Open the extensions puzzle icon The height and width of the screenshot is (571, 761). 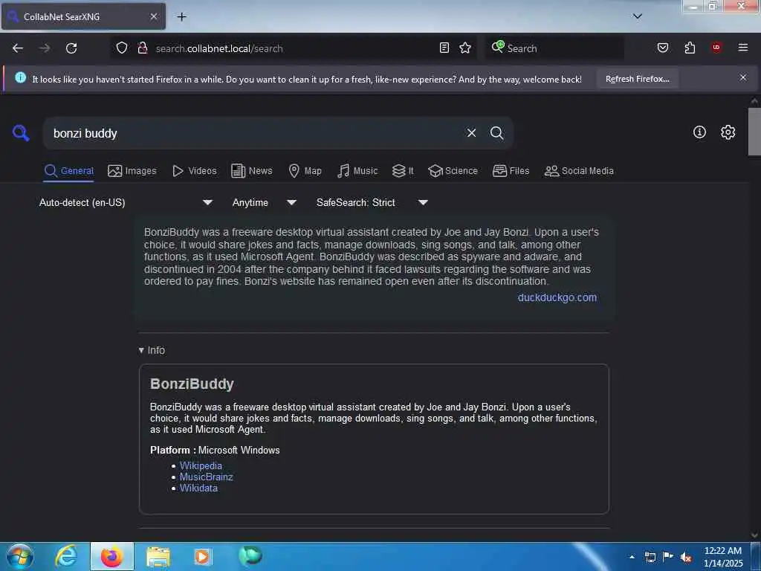690,48
